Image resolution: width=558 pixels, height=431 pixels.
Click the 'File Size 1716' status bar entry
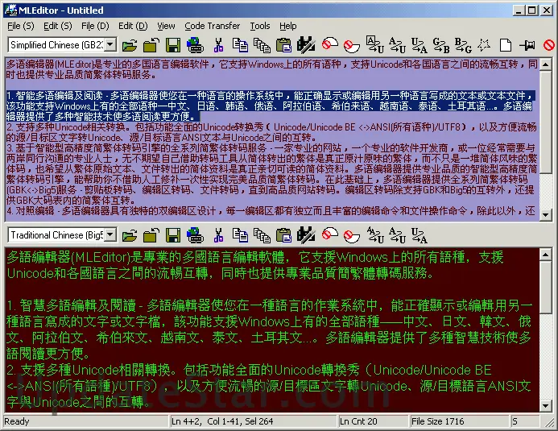pos(438,421)
